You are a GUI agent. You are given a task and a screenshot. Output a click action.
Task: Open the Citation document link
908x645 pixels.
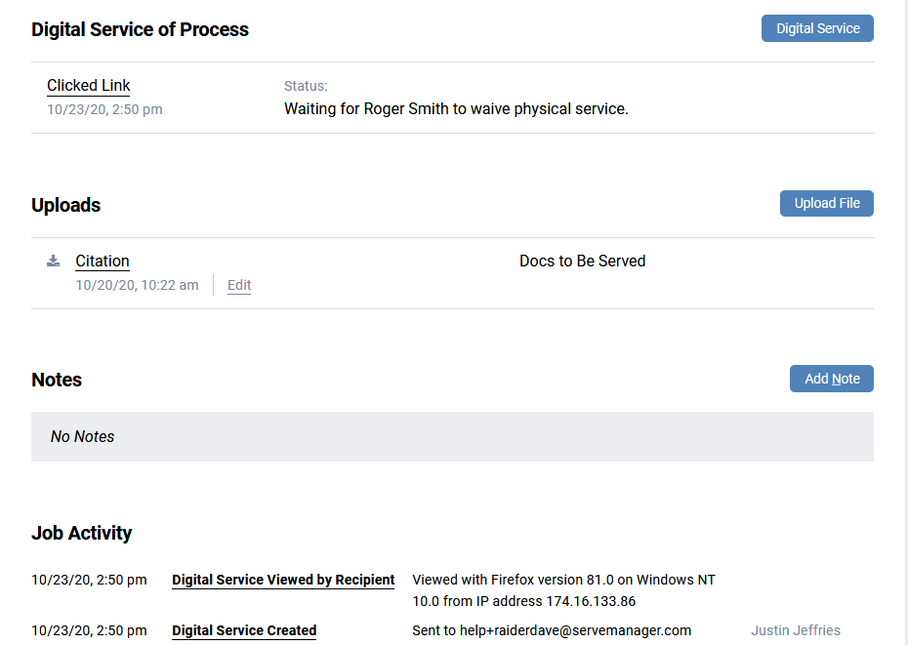tap(103, 262)
